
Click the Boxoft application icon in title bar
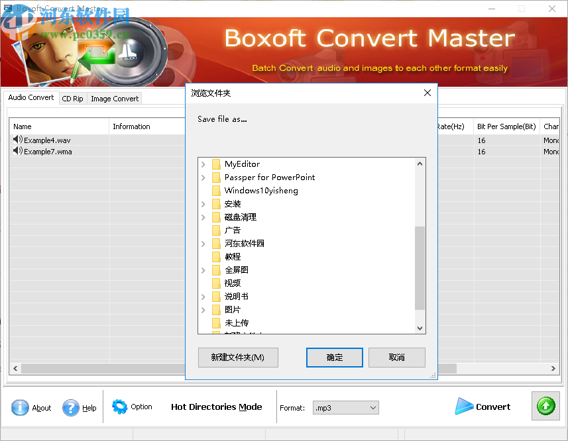[x=8, y=9]
